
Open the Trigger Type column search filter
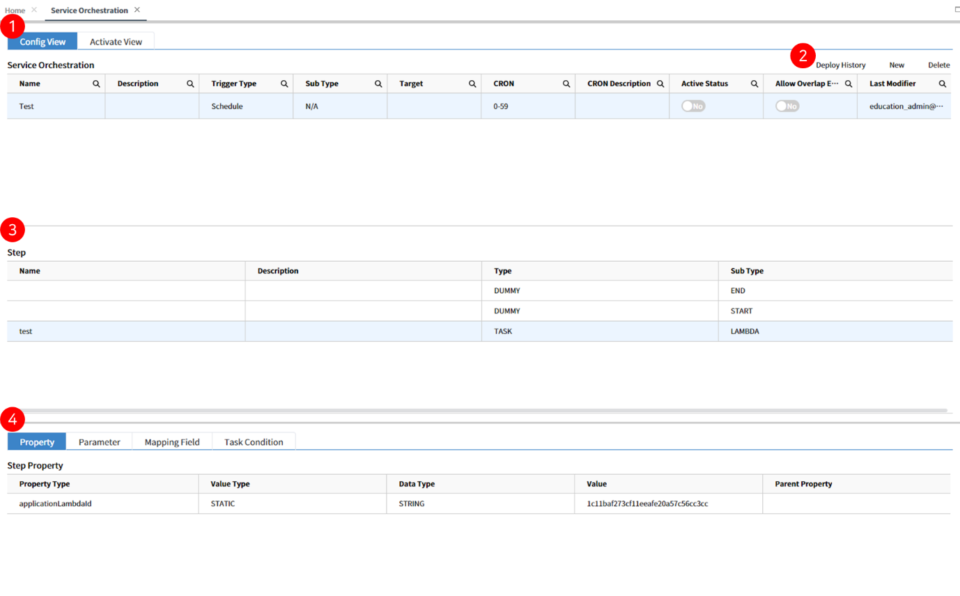pyautogui.click(x=284, y=84)
